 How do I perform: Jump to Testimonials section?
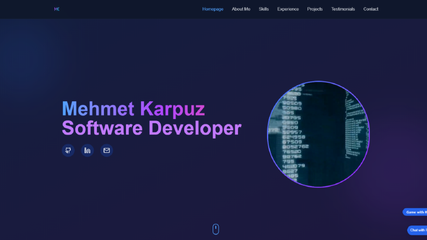coord(343,9)
